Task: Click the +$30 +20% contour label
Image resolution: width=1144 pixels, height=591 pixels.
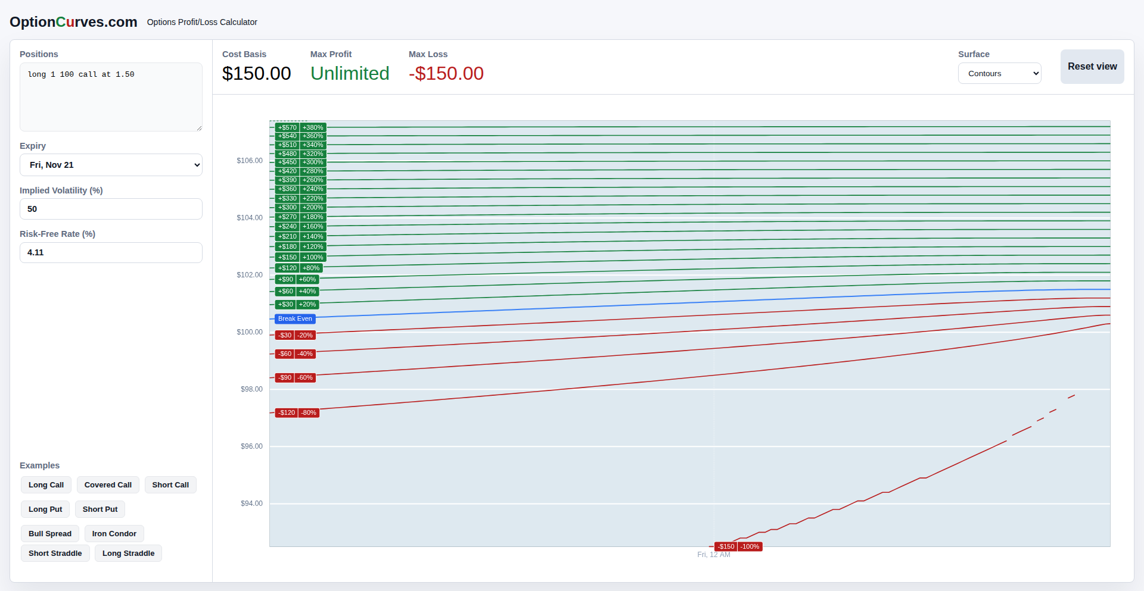Action: tap(297, 305)
